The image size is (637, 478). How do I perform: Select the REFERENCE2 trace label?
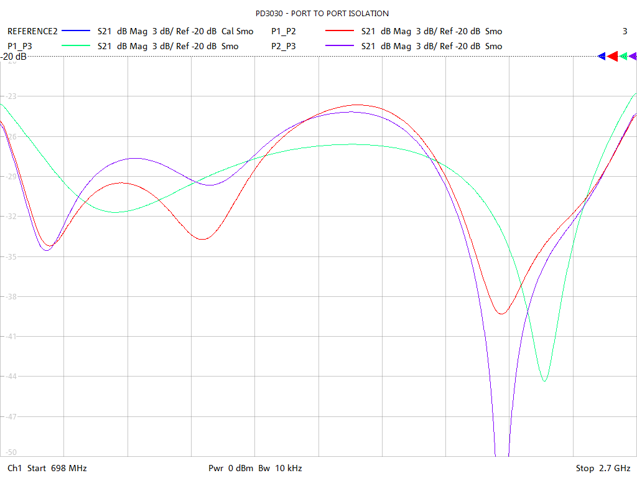tap(32, 31)
